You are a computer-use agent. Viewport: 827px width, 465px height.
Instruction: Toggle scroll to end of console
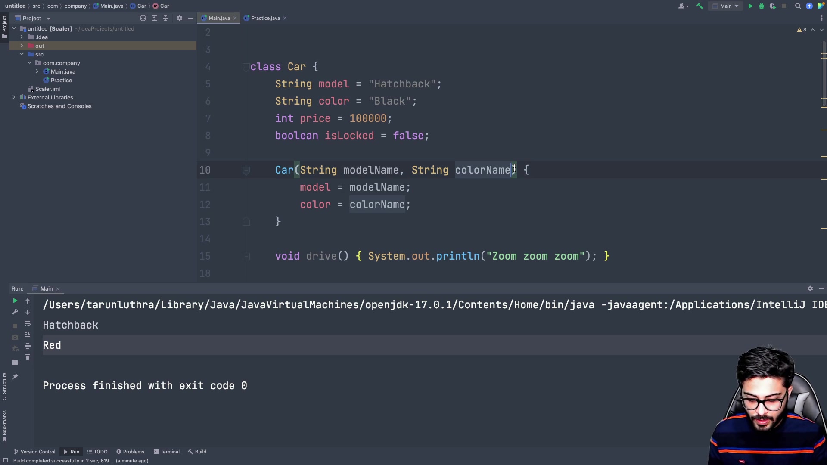28,335
